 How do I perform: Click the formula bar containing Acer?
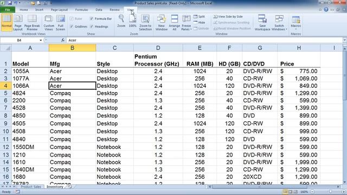point(204,40)
